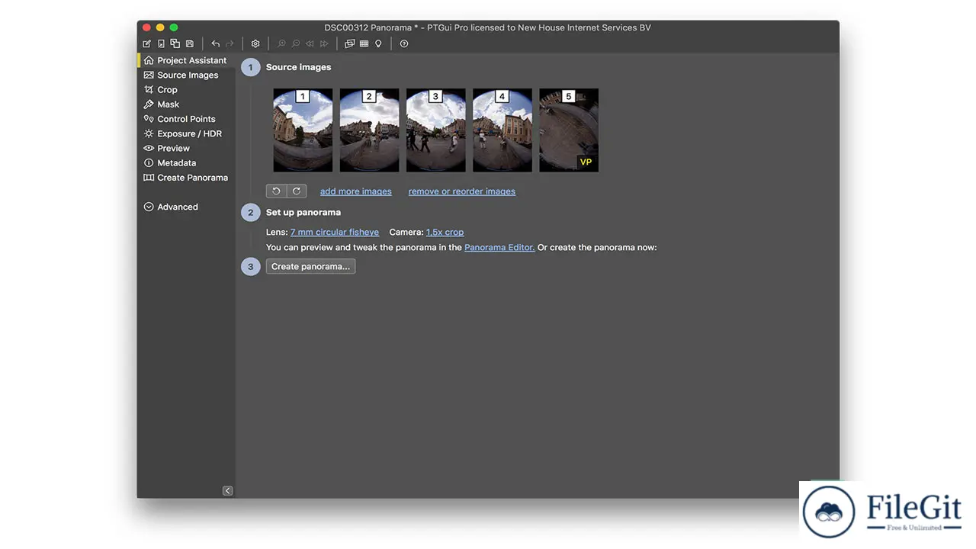Select source image thumbnail 5 marked VP
The image size is (976, 549).
(568, 130)
